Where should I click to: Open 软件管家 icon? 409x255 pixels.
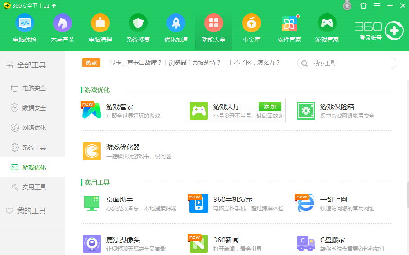289,23
